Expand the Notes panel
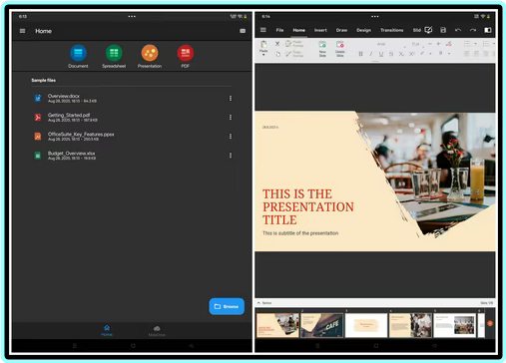 (x=264, y=303)
